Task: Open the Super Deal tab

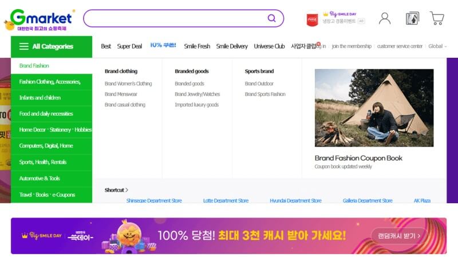Action: [x=129, y=46]
